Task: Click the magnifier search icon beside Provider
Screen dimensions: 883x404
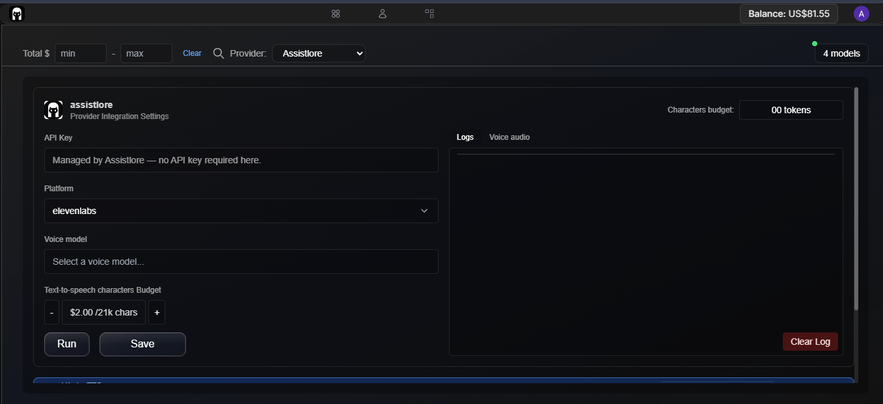Action: tap(219, 53)
